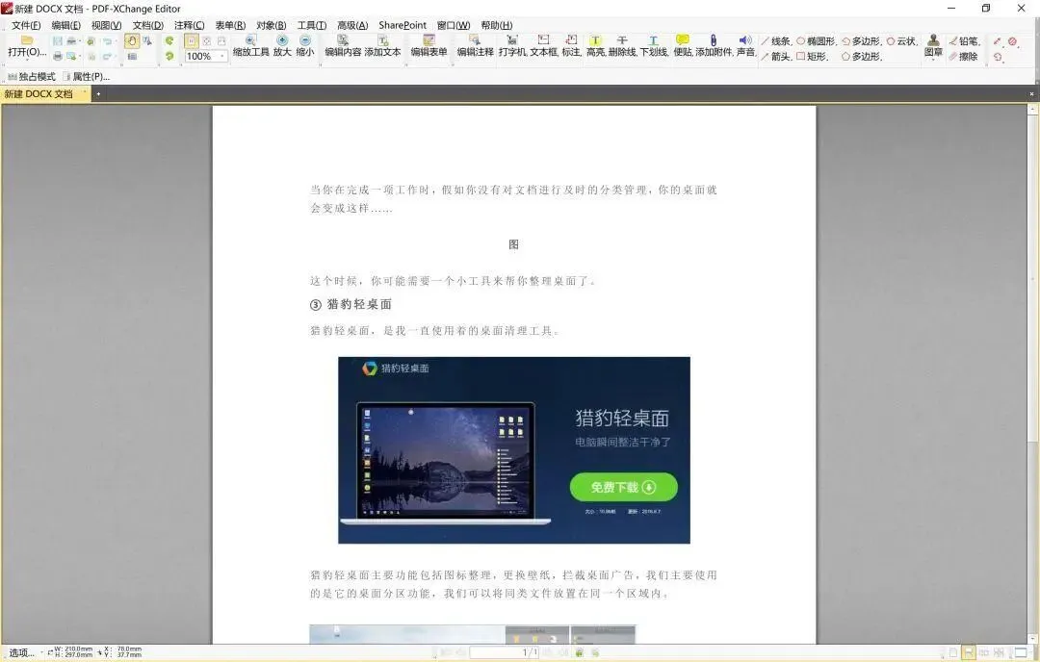The height and width of the screenshot is (662, 1040).
Task: Pick the 文本框 text box tool
Action: point(543,46)
